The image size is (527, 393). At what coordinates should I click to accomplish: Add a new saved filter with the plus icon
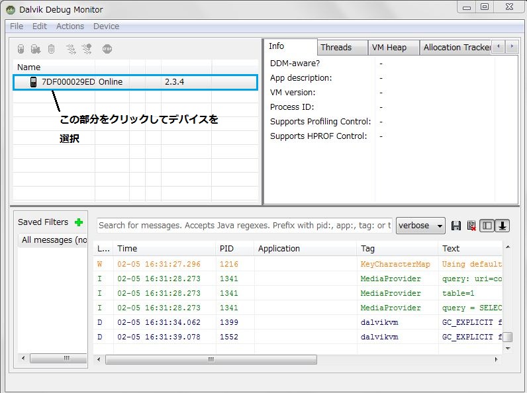(79, 222)
